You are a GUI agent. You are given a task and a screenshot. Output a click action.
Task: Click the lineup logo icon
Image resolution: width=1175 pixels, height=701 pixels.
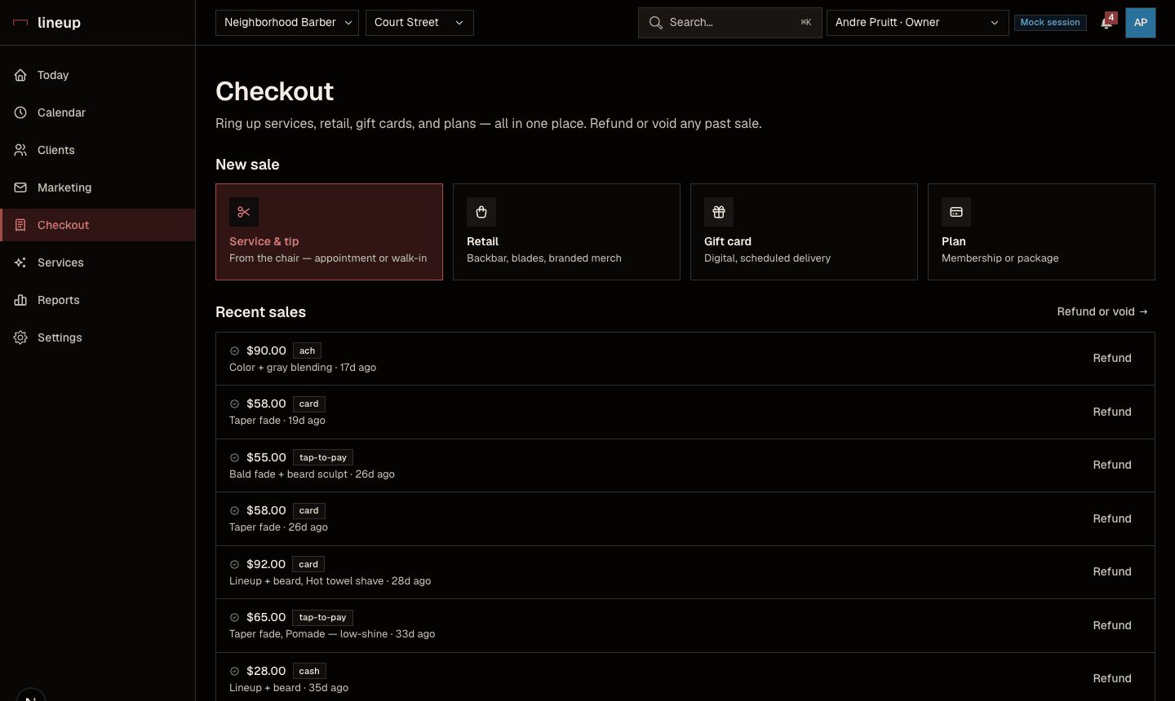pyautogui.click(x=20, y=23)
